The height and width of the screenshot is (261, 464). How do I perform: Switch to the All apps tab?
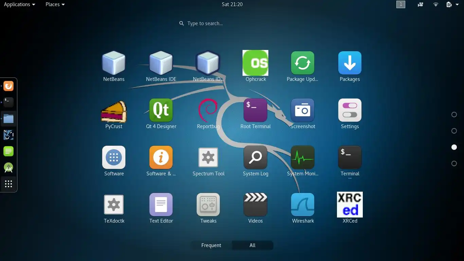(252, 245)
